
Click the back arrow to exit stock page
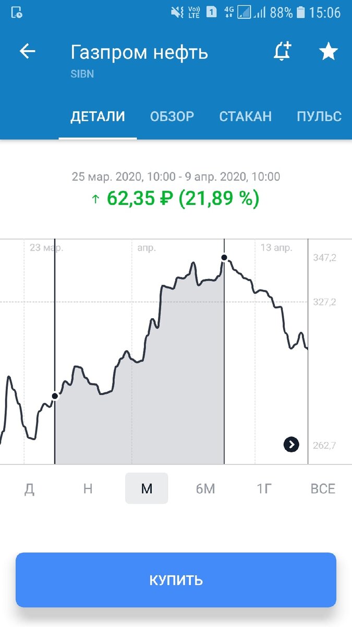pyautogui.click(x=27, y=51)
